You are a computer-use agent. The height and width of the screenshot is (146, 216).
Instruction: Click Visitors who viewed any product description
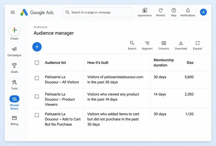[x=113, y=97]
